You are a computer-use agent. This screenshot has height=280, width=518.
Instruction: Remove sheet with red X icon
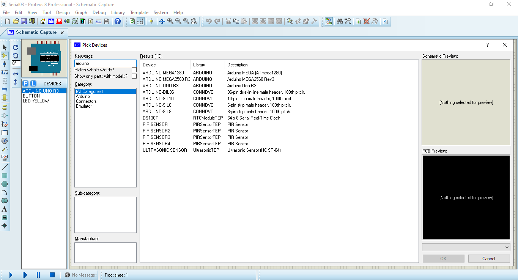click(367, 21)
